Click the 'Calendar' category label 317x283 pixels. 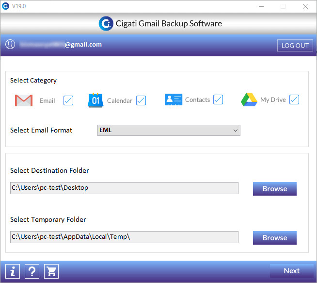click(120, 100)
